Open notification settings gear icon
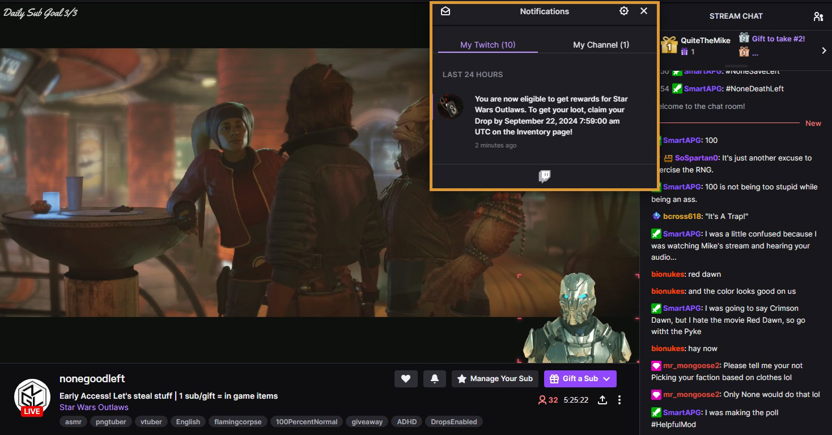 624,11
